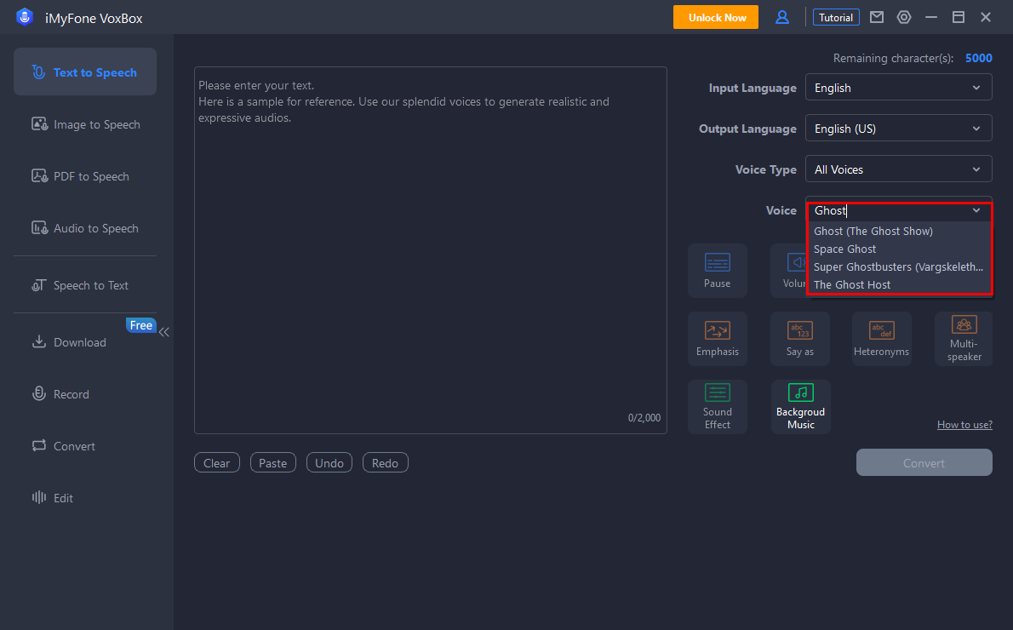Open the Multi-speaker tool
Screen dimensions: 1013x630
(x=964, y=339)
